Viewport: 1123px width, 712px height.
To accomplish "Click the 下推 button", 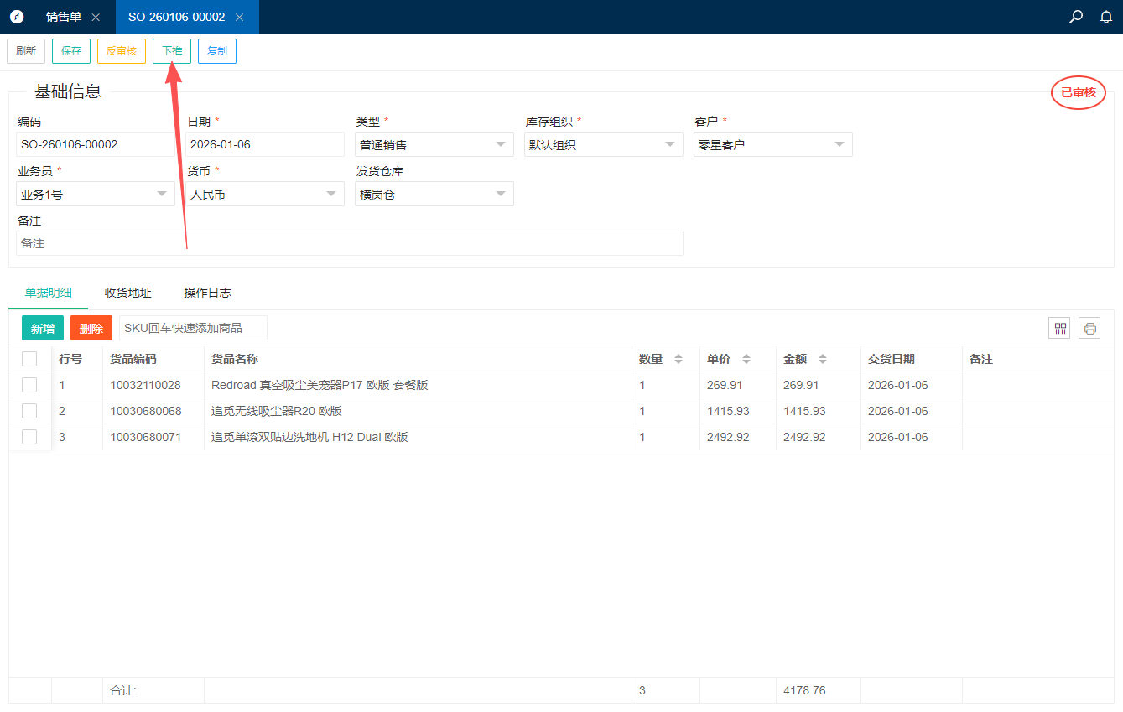I will [172, 51].
